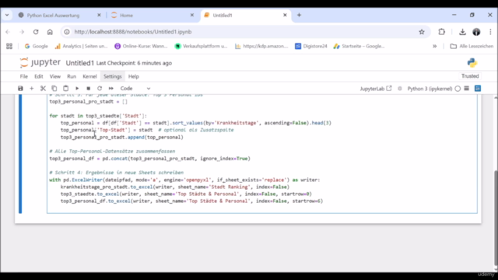Screen dimensions: 498x280
Task: Open notebook in JupyterLab
Action: pyautogui.click(x=376, y=89)
